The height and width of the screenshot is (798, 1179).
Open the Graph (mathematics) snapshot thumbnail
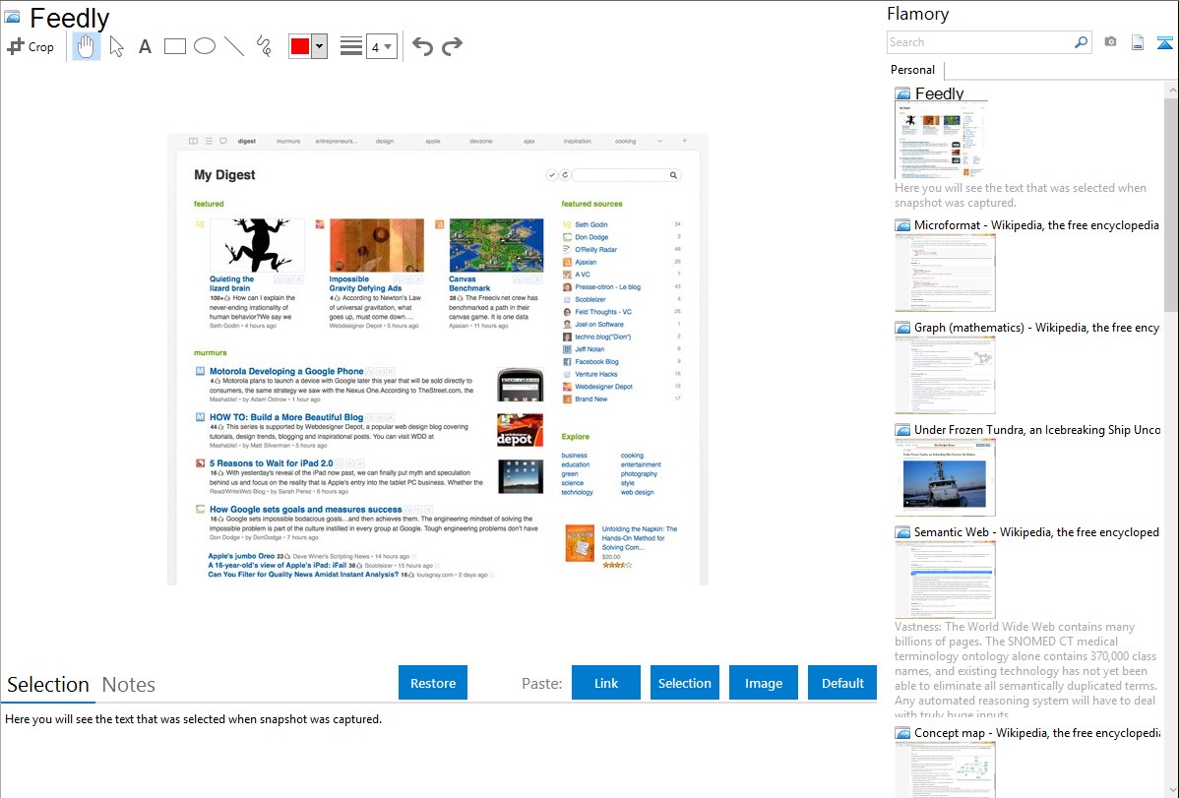pos(945,375)
